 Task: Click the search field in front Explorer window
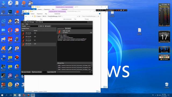90,16
